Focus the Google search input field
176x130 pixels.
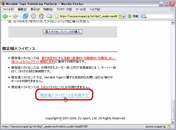(160, 16)
